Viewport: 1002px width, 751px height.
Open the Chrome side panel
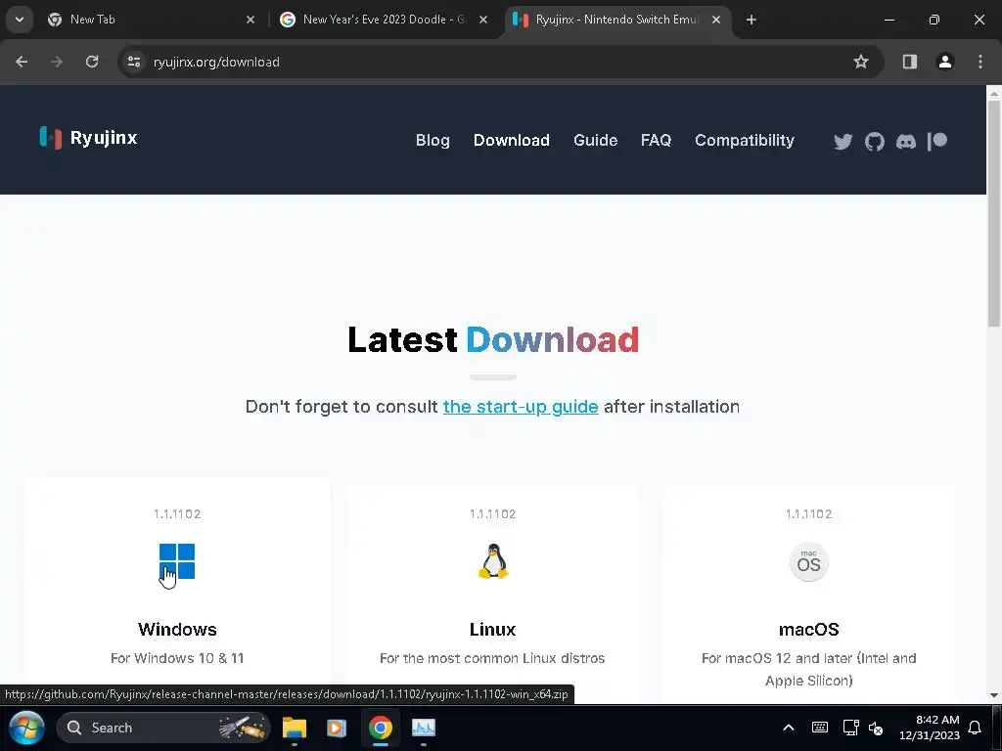pyautogui.click(x=909, y=62)
